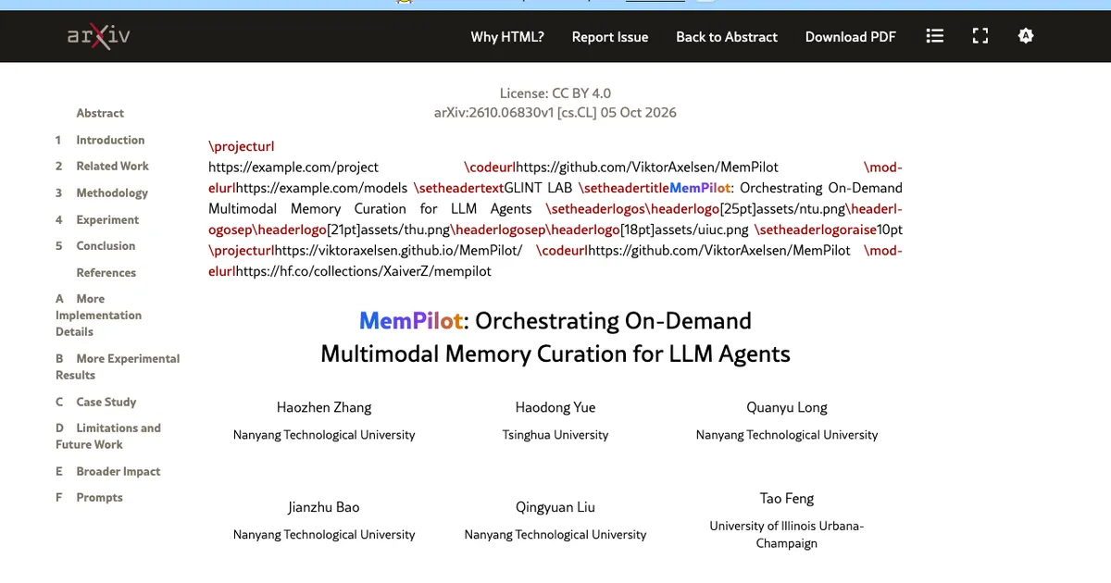Open section 1 Introduction
Viewport: 1111px width, 583px height.
click(x=100, y=140)
